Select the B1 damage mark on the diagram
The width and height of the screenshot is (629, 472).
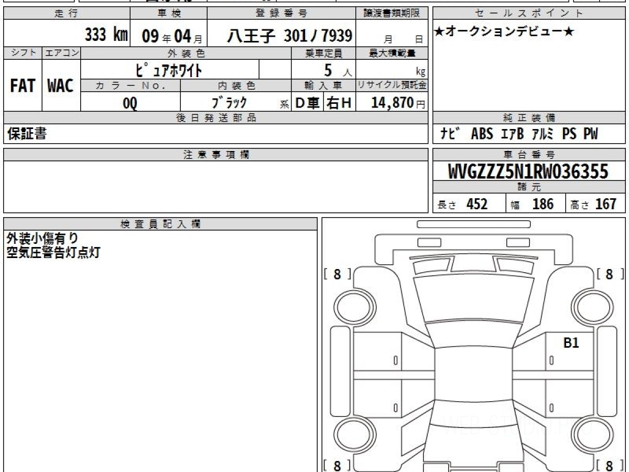tap(571, 344)
